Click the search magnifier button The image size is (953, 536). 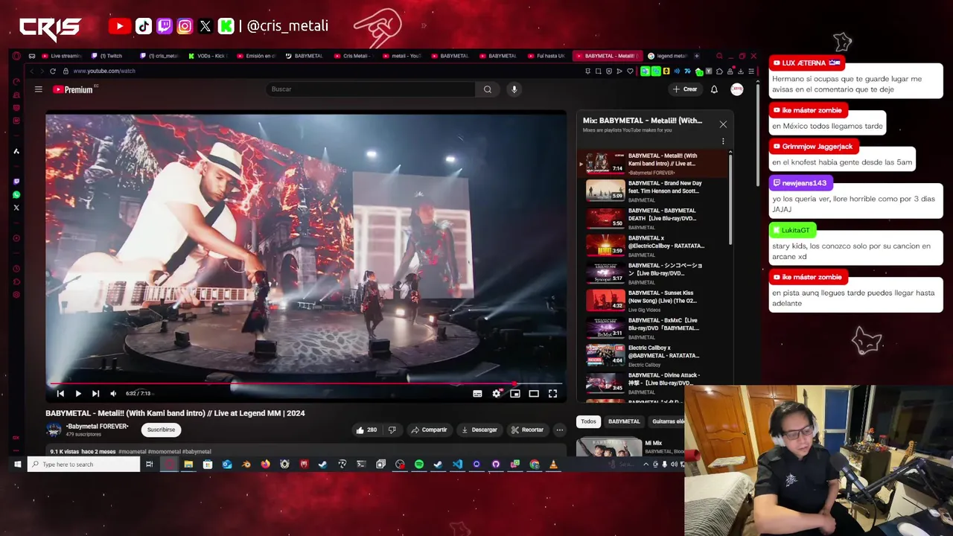[x=488, y=89]
